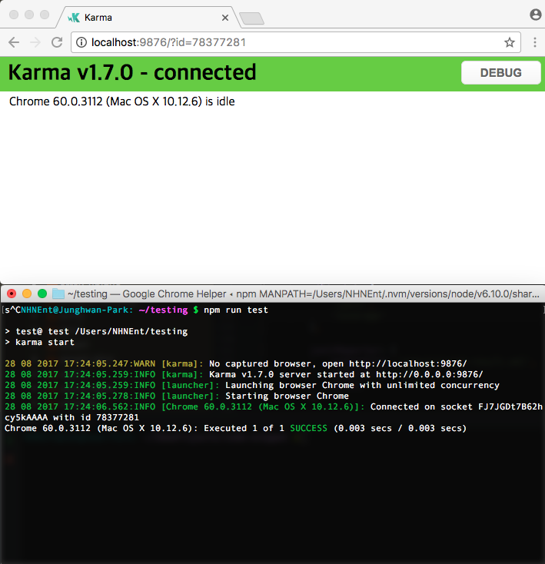Click 'NHNEnt@Junghwan-Park:' in the terminal prompt
The image size is (545, 564).
point(77,310)
